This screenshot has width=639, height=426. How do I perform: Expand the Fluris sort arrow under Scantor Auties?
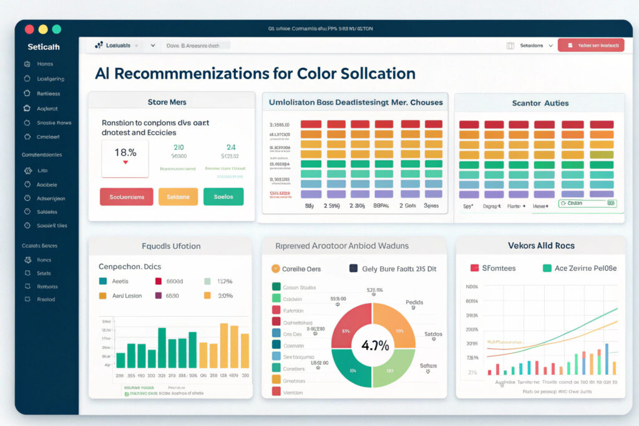524,205
